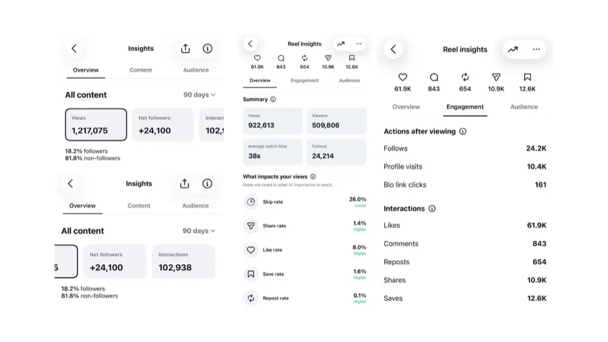The image size is (608, 342).
Task: Open the 90 days dropdown in the upper Insights panel
Action: pyautogui.click(x=199, y=95)
